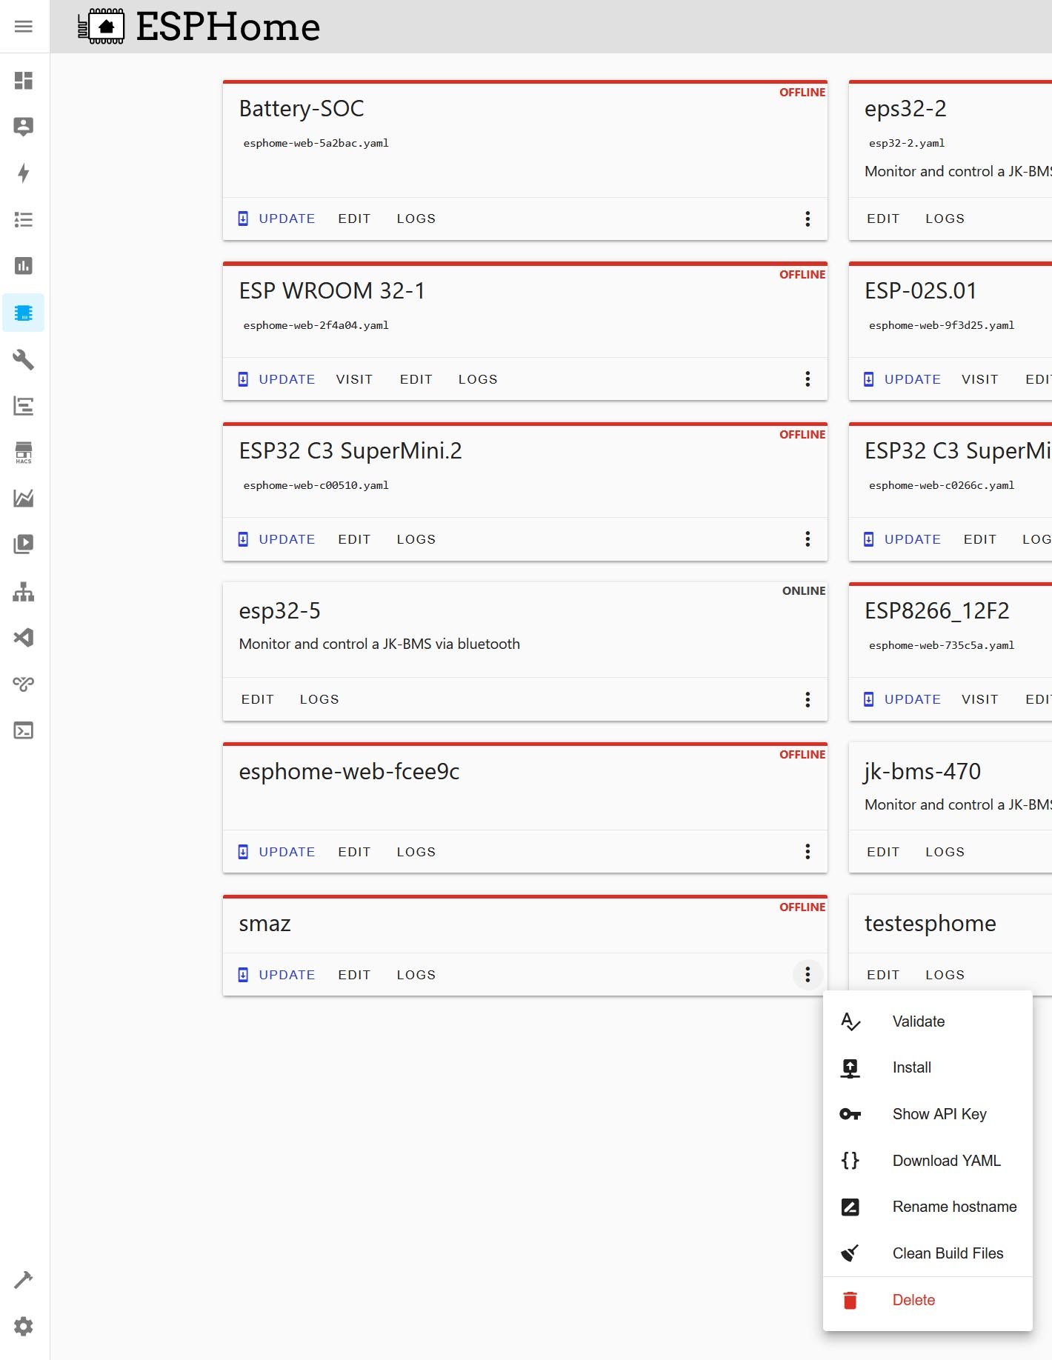Open the wrench tools sidebar icon
Screen dimensions: 1052x1360
pos(24,360)
